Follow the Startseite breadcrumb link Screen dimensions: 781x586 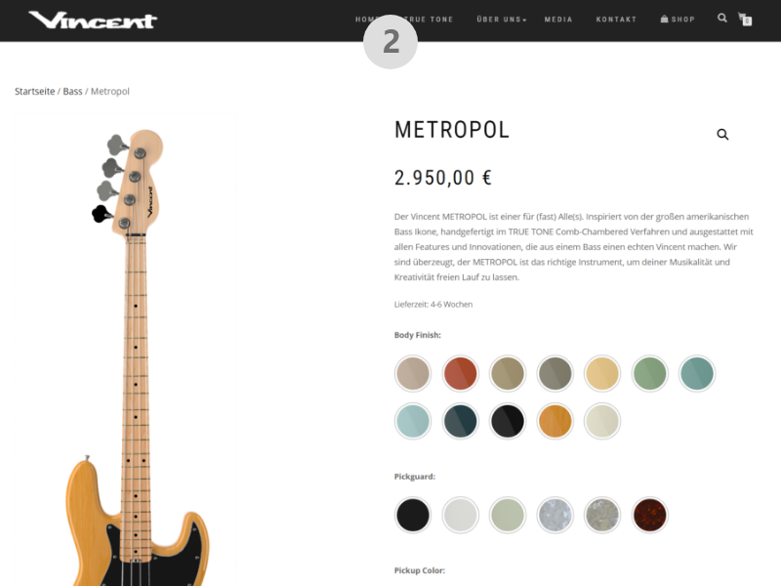35,91
